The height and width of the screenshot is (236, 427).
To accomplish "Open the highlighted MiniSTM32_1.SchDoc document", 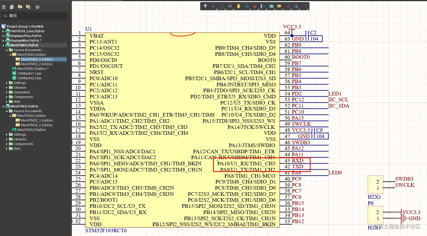I will [37, 59].
